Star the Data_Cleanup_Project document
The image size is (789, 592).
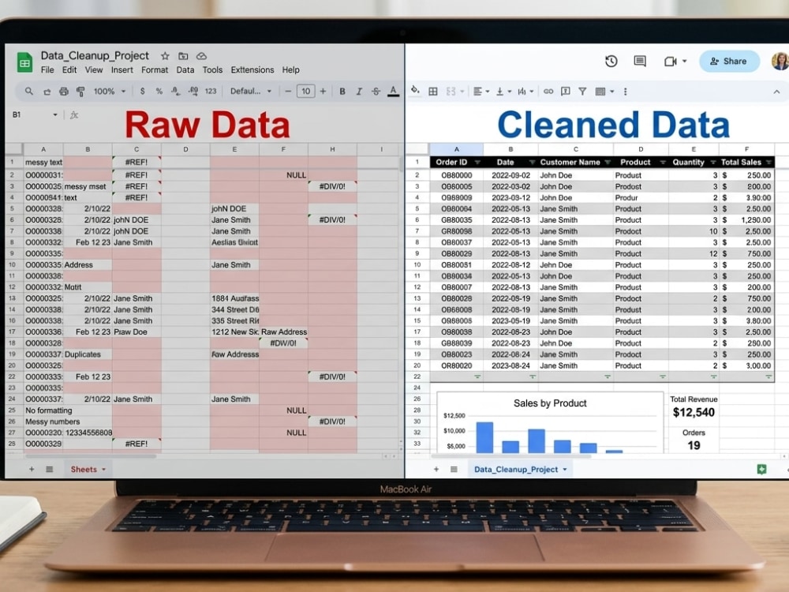coord(165,56)
